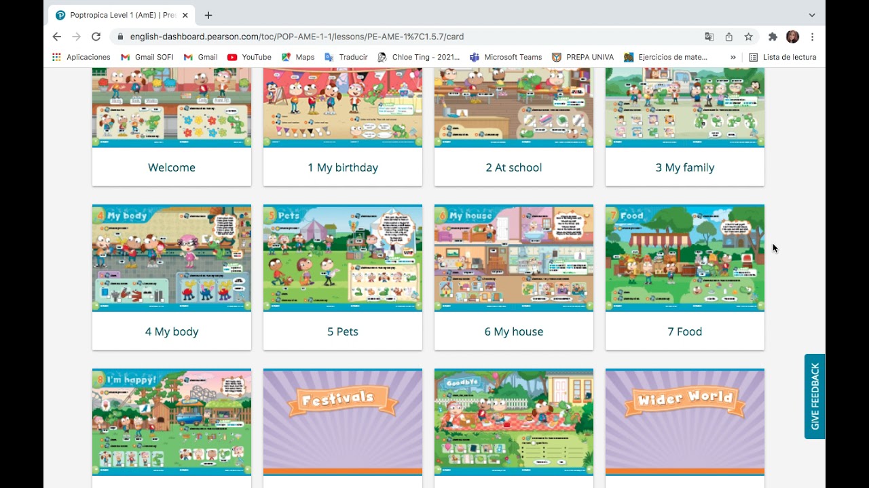Click the browser forward arrow
Screen dimensions: 869x488
76,37
